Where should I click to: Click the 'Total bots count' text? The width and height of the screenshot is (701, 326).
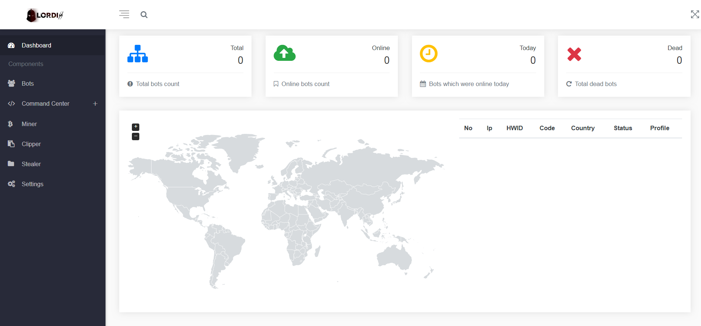[158, 84]
